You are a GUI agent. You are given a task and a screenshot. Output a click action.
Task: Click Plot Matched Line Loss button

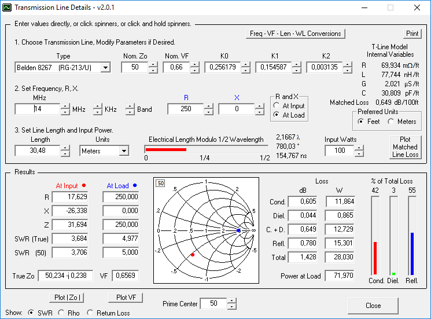click(405, 147)
